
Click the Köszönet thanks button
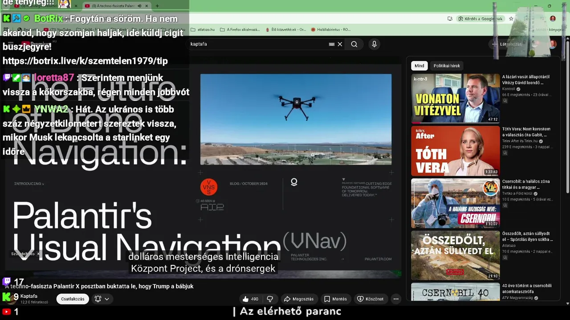pyautogui.click(x=370, y=299)
